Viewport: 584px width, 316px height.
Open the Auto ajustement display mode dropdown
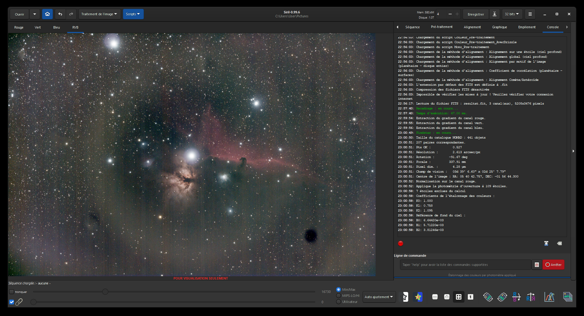[379, 297]
